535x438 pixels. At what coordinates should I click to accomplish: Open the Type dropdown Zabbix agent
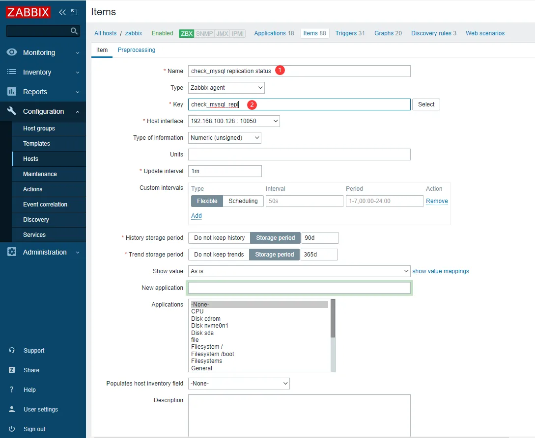point(226,87)
